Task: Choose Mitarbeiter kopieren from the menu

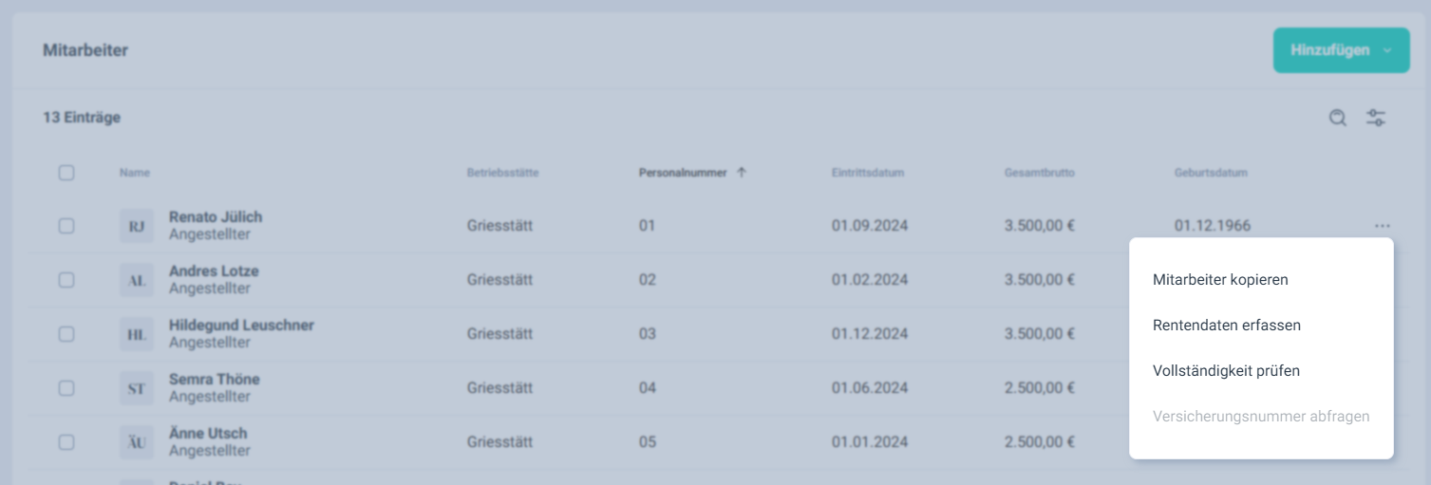Action: 1220,280
